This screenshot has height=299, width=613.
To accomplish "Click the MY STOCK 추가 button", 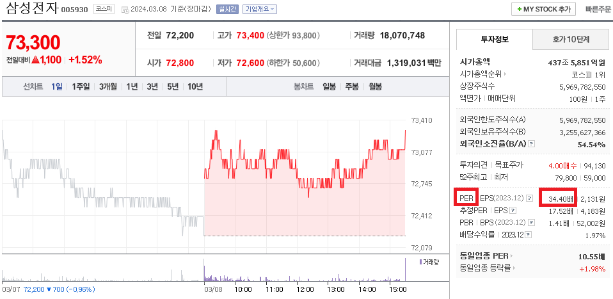I will coord(543,9).
